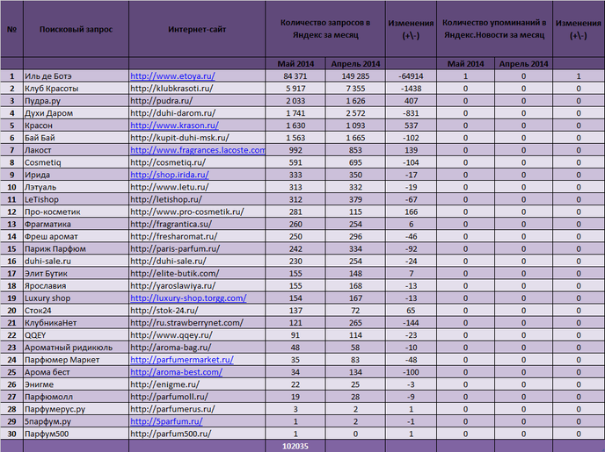Select the 'Лэтуаль' cell

click(76, 187)
